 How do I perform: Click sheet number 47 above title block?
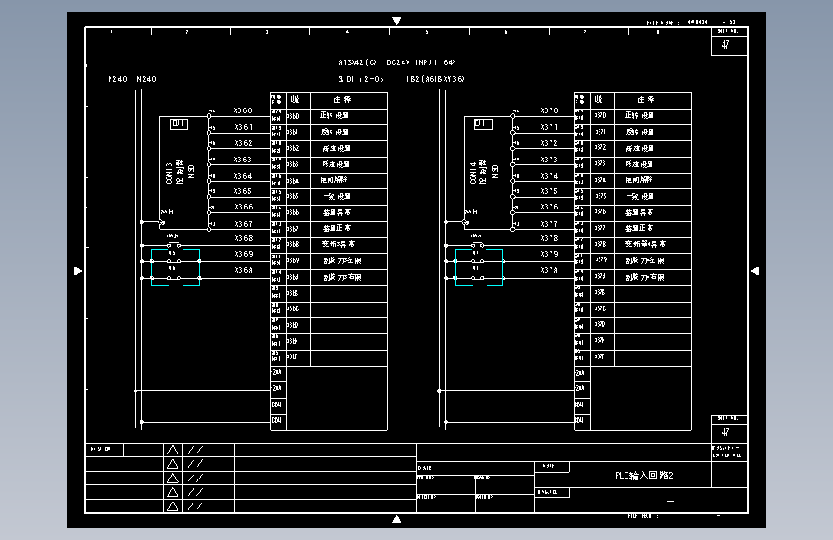(x=725, y=432)
